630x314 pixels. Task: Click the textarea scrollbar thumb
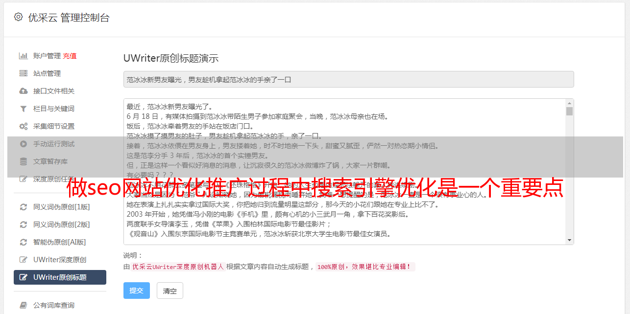click(569, 111)
